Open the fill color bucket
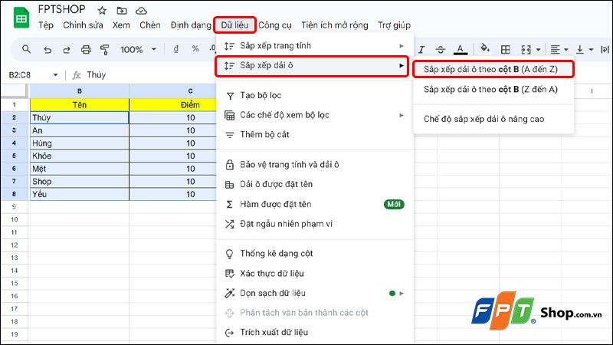The height and width of the screenshot is (345, 613). pos(485,48)
